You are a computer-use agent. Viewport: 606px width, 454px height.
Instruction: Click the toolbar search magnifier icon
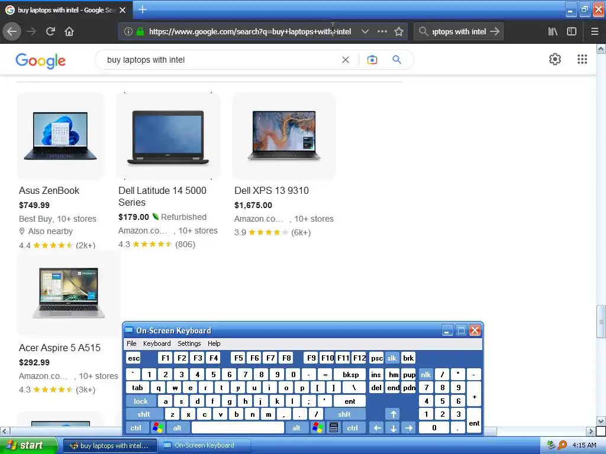coord(423,31)
